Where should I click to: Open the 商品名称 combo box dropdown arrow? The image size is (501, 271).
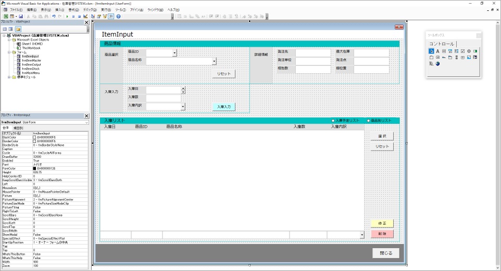point(214,61)
